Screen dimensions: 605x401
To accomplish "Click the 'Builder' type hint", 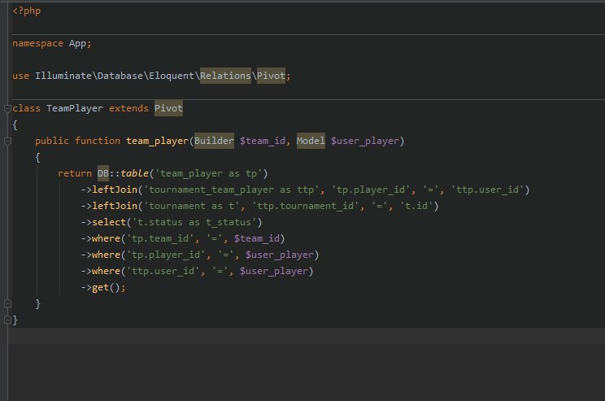I will [214, 141].
